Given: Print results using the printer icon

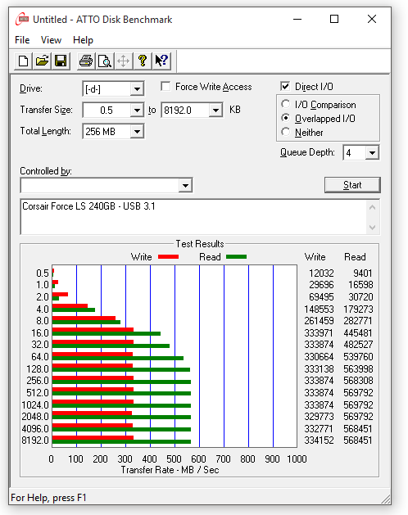Looking at the screenshot, I should click(86, 61).
